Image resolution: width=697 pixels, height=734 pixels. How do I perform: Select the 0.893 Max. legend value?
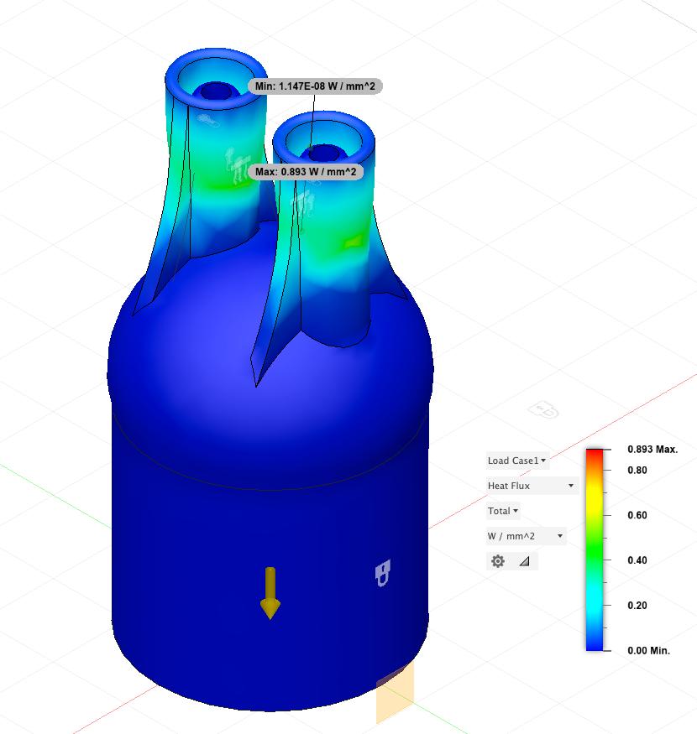[x=652, y=450]
